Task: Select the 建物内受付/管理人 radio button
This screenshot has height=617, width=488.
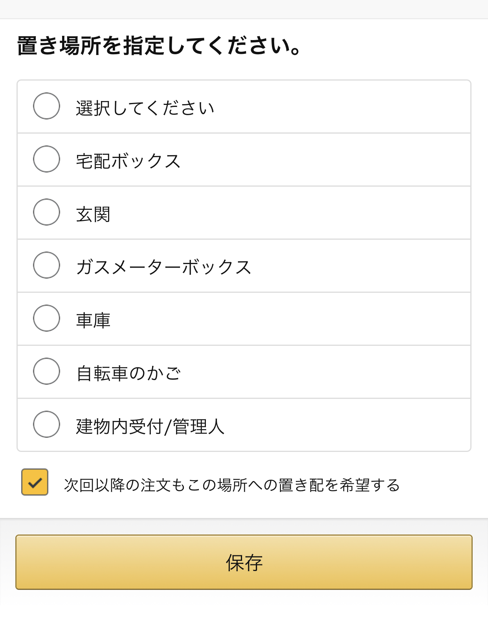Action: point(46,424)
